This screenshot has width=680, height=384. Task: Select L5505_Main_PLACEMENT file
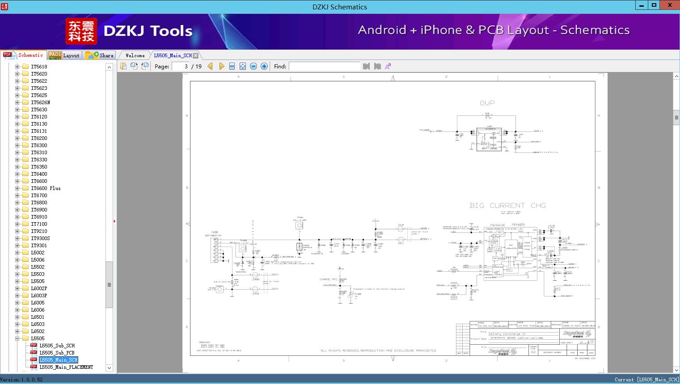[66, 367]
